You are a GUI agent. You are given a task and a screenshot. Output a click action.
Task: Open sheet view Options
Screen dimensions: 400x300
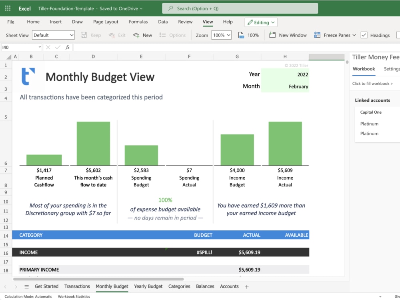172,35
